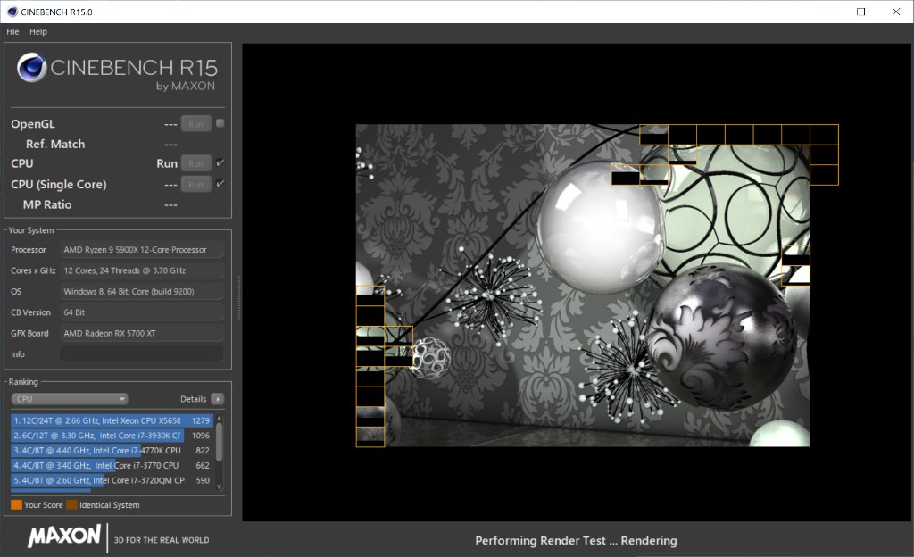914x557 pixels.
Task: Click the ranking list scroll-up arrow
Action: [x=220, y=417]
